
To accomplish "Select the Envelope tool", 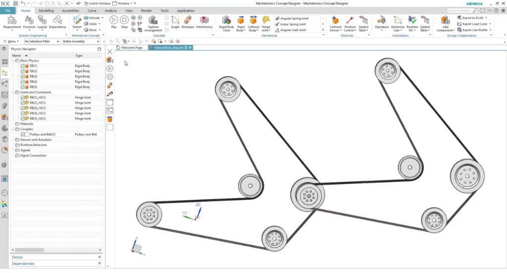I will [188, 22].
